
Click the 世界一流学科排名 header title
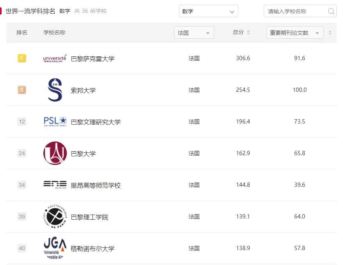(28, 11)
